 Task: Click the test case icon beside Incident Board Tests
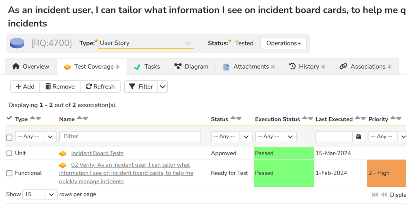coord(63,153)
